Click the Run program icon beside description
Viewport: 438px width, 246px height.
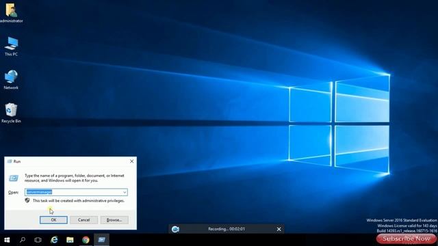pyautogui.click(x=14, y=178)
